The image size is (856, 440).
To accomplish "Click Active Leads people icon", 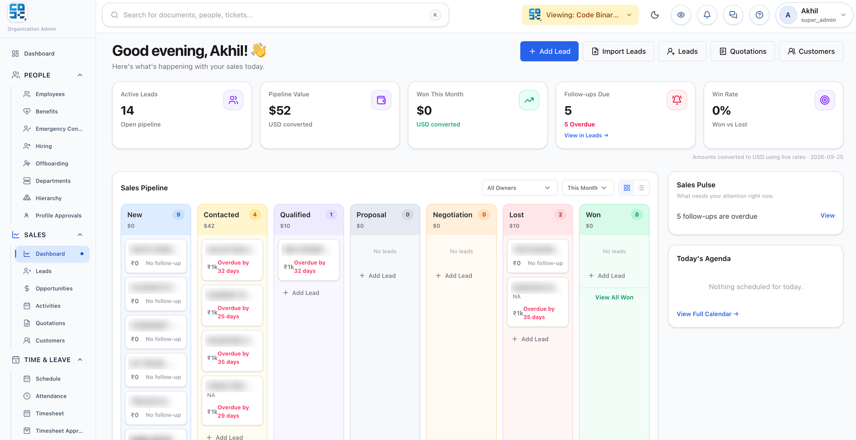I will (233, 100).
